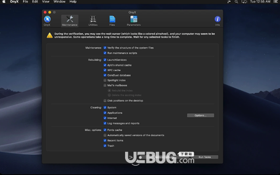Enable Automatically saved versions of the documents

[x=105, y=135]
